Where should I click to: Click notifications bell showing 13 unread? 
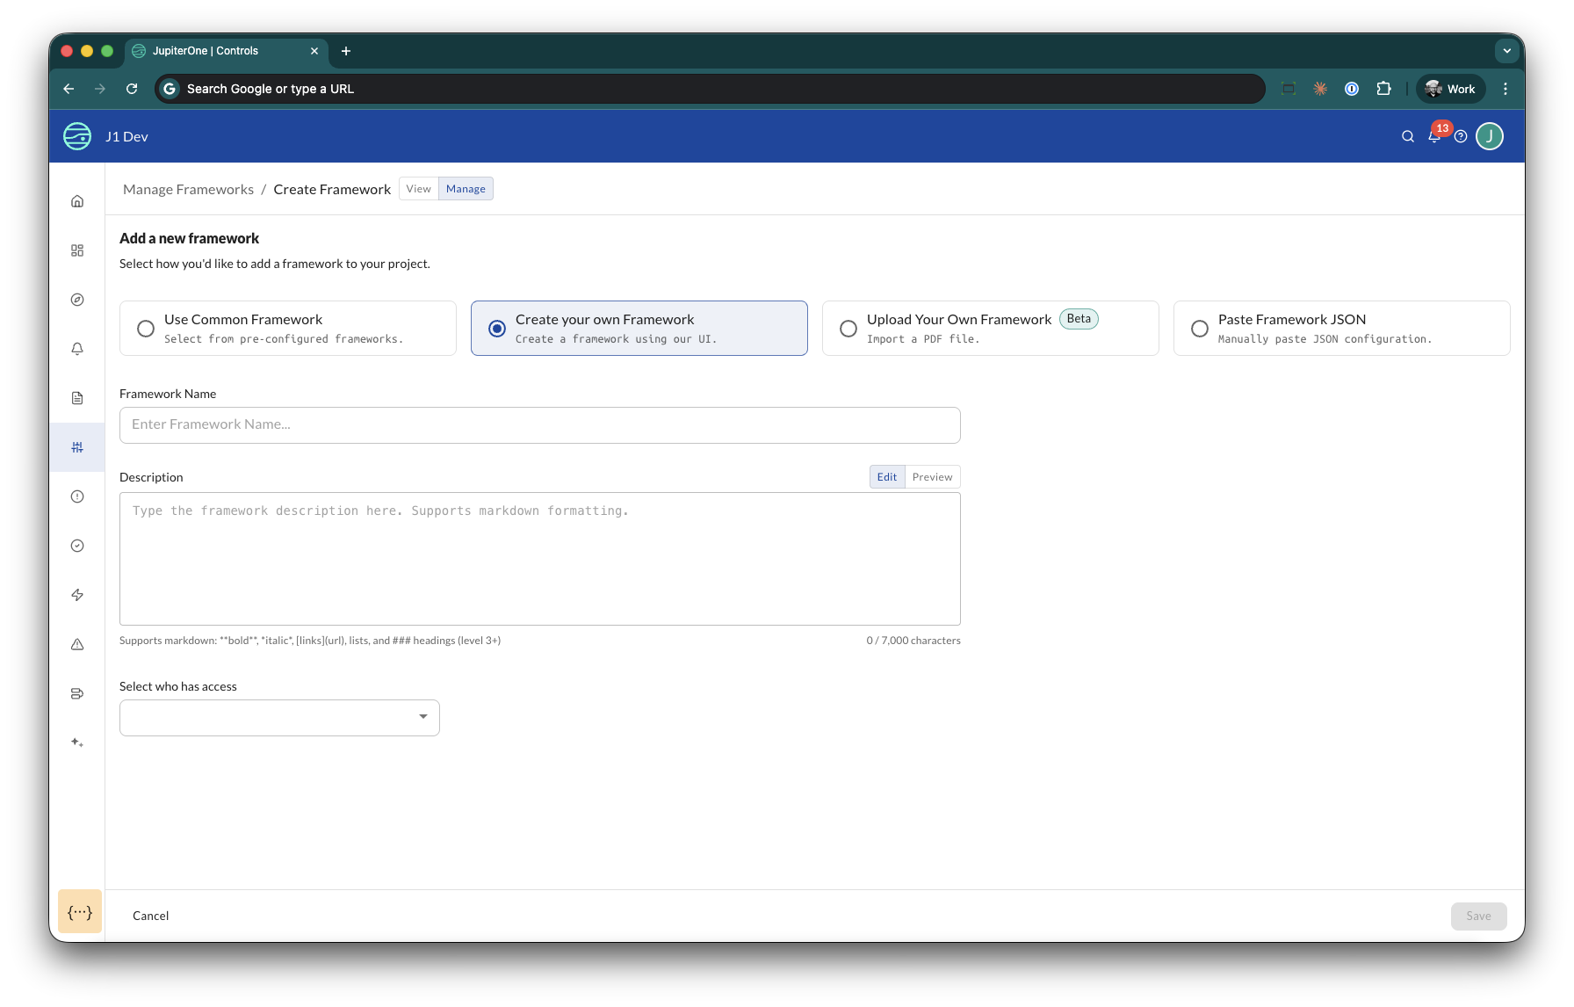click(x=1434, y=137)
